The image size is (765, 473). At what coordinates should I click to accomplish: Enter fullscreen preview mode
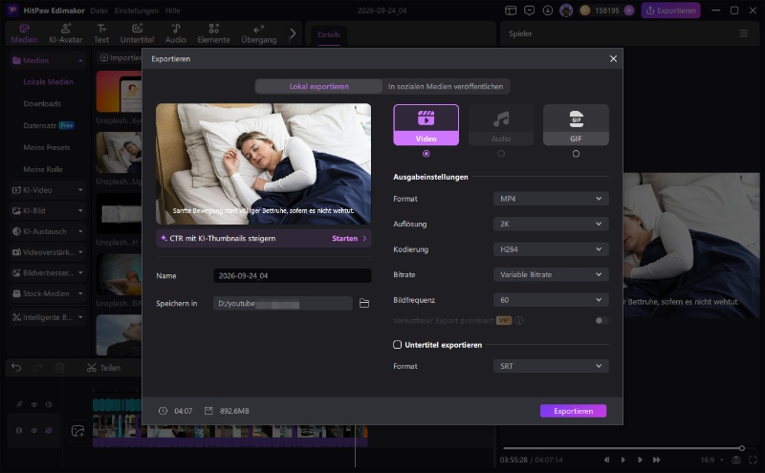[753, 460]
